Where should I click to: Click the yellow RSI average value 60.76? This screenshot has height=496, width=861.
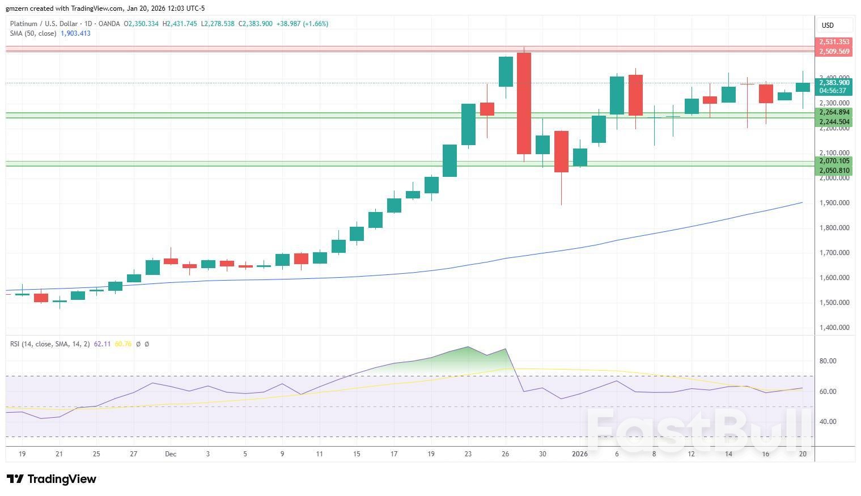click(122, 344)
